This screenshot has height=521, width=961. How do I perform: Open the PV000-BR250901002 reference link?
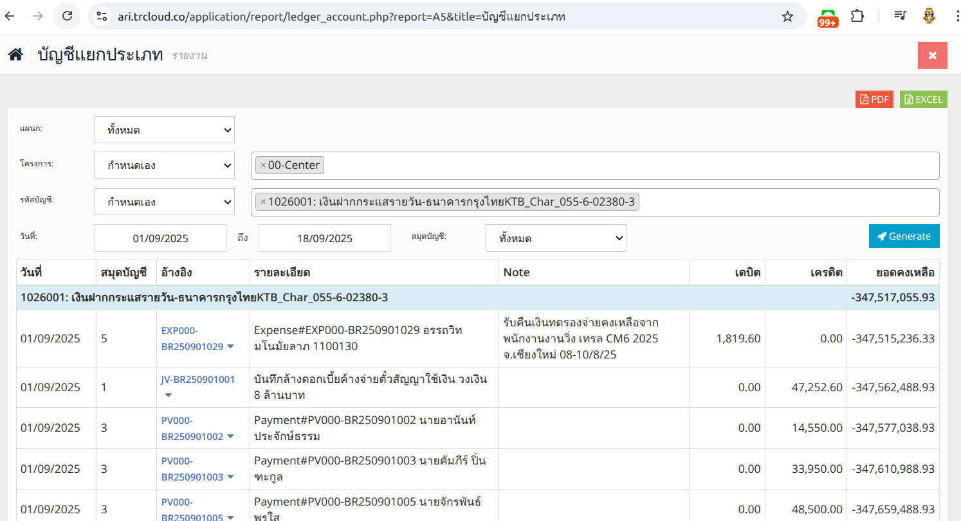pyautogui.click(x=192, y=428)
